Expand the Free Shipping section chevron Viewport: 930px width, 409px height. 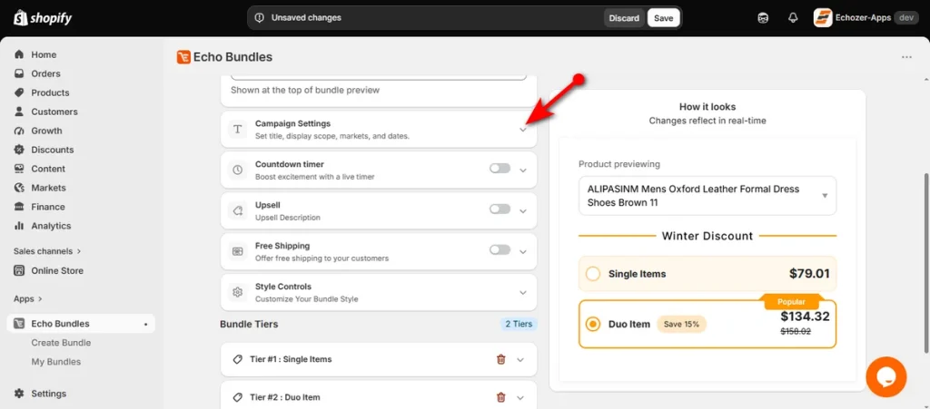pos(523,251)
